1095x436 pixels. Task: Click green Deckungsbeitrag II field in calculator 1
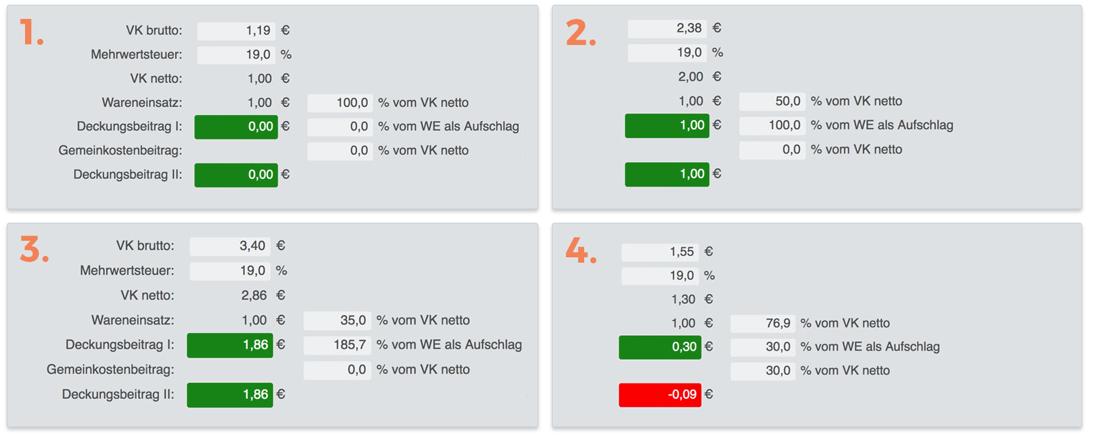coord(236,175)
